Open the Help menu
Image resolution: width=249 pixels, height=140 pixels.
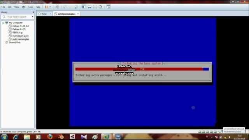[38, 7]
